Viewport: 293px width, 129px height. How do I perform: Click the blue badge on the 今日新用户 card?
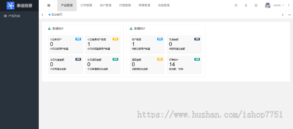click(x=78, y=39)
